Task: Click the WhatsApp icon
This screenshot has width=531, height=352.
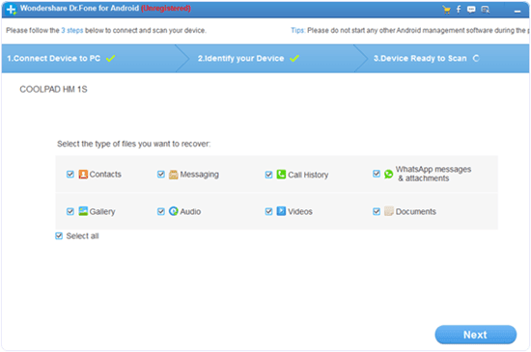Action: tap(389, 175)
